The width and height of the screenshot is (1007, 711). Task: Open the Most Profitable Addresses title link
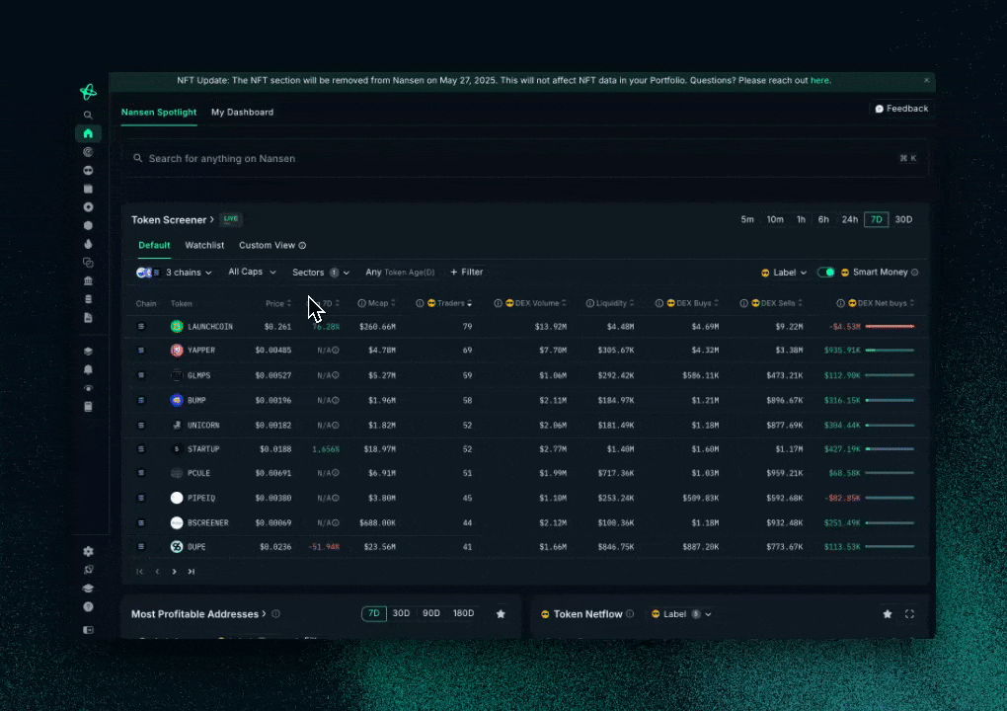click(x=198, y=614)
